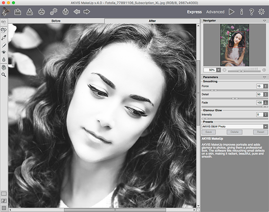
Task: Collapse the Navigator panel
Action: point(264,21)
